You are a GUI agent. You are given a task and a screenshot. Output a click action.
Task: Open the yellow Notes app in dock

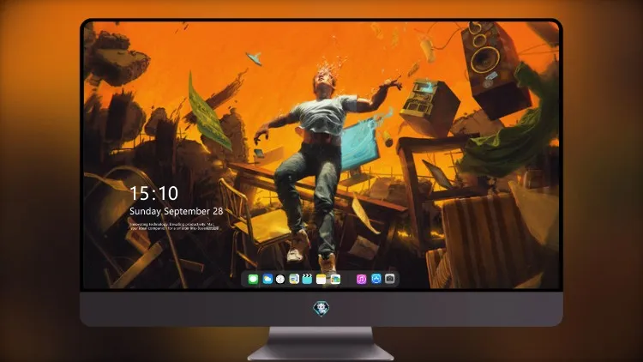(321, 280)
